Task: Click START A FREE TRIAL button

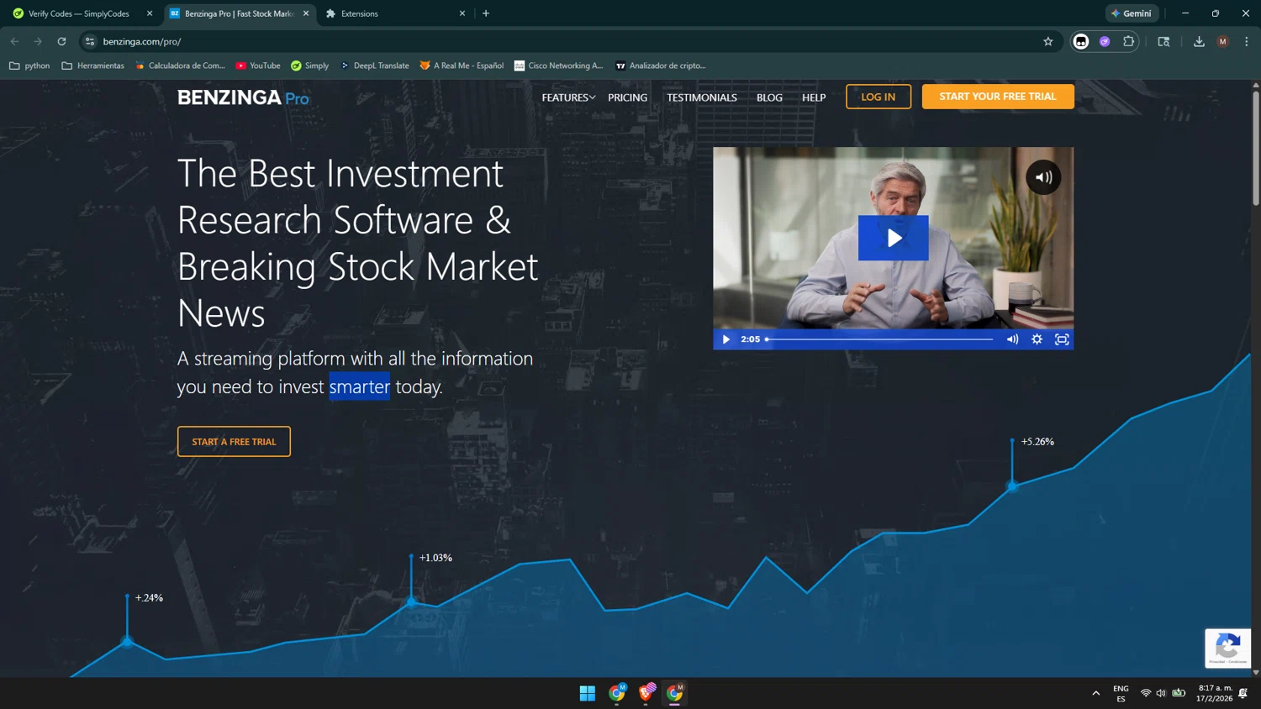Action: 234,441
